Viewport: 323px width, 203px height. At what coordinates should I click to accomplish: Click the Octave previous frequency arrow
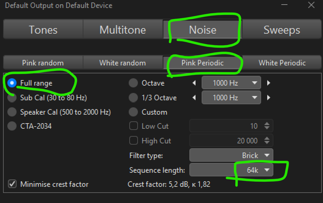[194, 83]
